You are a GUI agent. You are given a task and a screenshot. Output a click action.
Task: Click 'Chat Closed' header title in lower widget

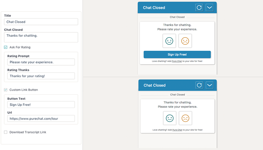pyautogui.click(x=154, y=85)
